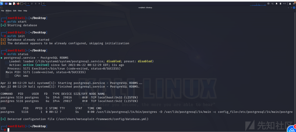This screenshot has width=296, height=132.
Task: Expand the terminal launcher dropdown arrow
Action: pos(24,4)
